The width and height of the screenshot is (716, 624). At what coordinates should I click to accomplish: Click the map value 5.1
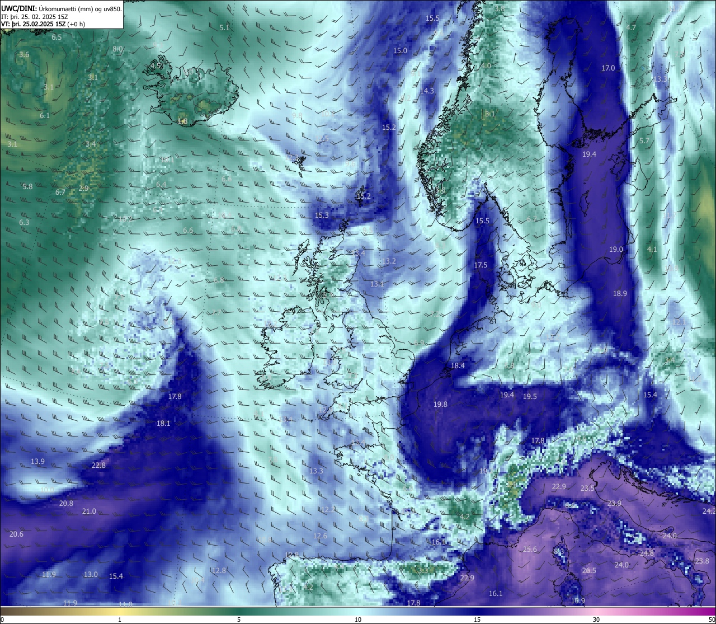[x=224, y=28]
